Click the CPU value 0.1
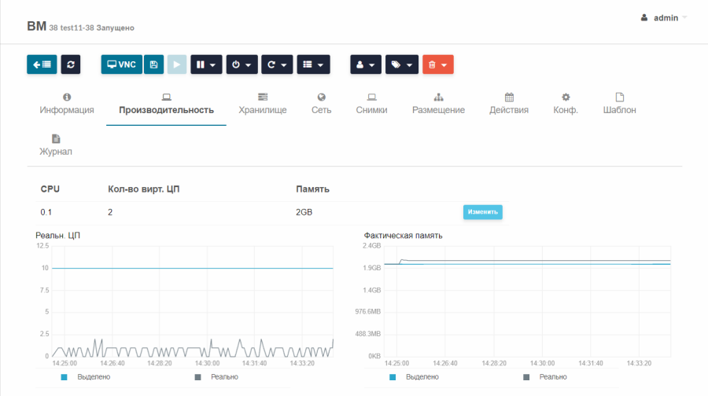Image resolution: width=708 pixels, height=396 pixels. click(46, 212)
